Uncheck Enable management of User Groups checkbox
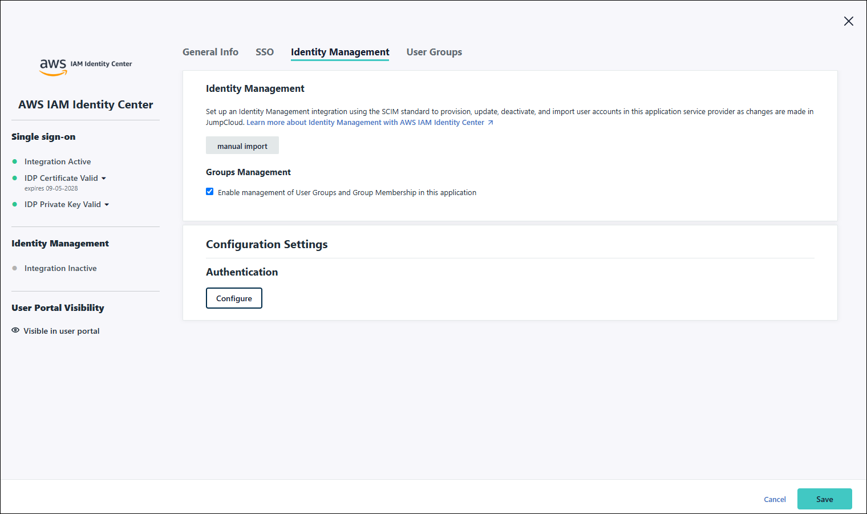Screen dimensions: 867x514 coord(210,192)
